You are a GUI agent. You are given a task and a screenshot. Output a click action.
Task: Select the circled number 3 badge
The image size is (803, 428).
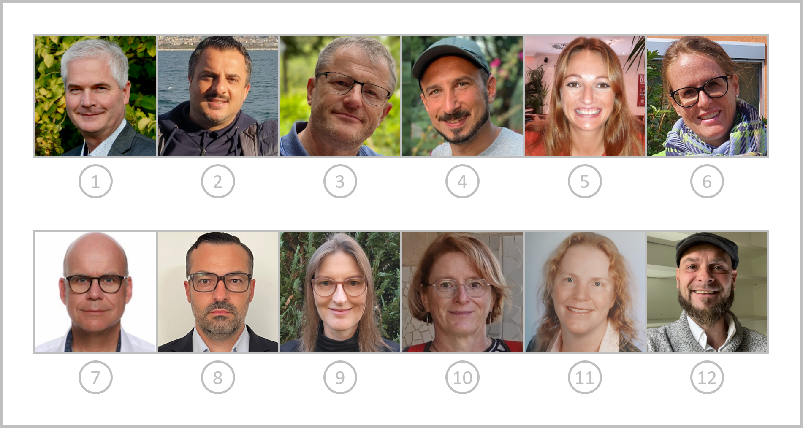click(340, 181)
